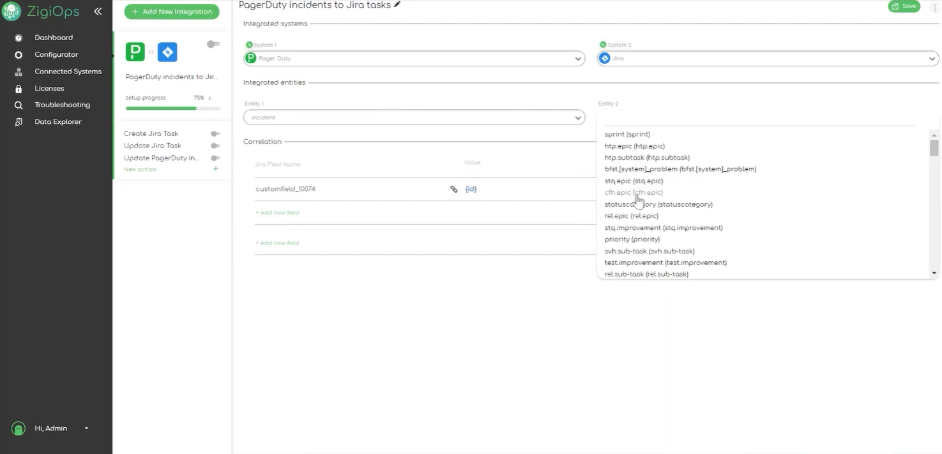Click the 75% setup progress bar

click(171, 107)
